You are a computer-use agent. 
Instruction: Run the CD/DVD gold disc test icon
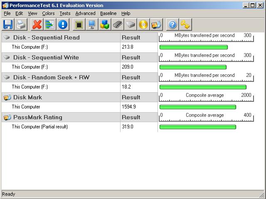(143, 25)
